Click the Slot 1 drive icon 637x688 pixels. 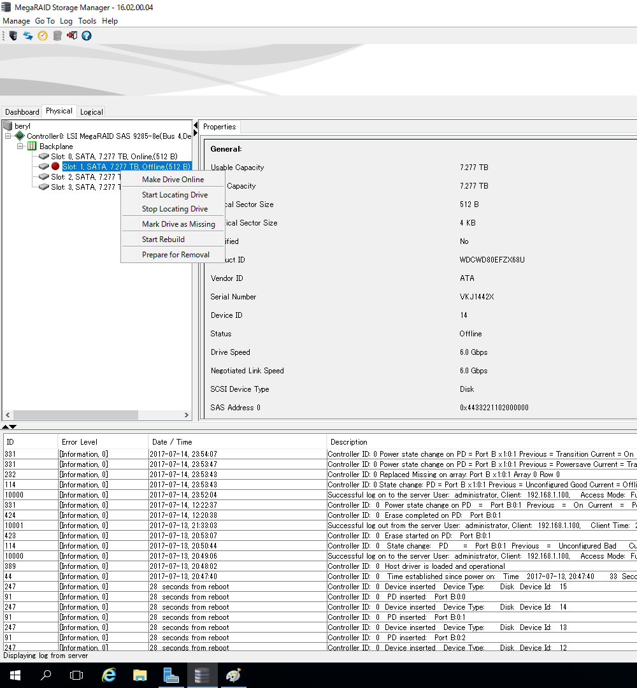point(44,166)
